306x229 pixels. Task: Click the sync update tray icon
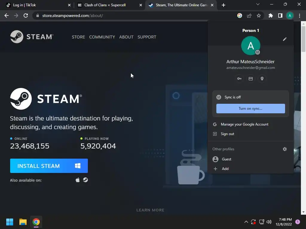(253, 222)
